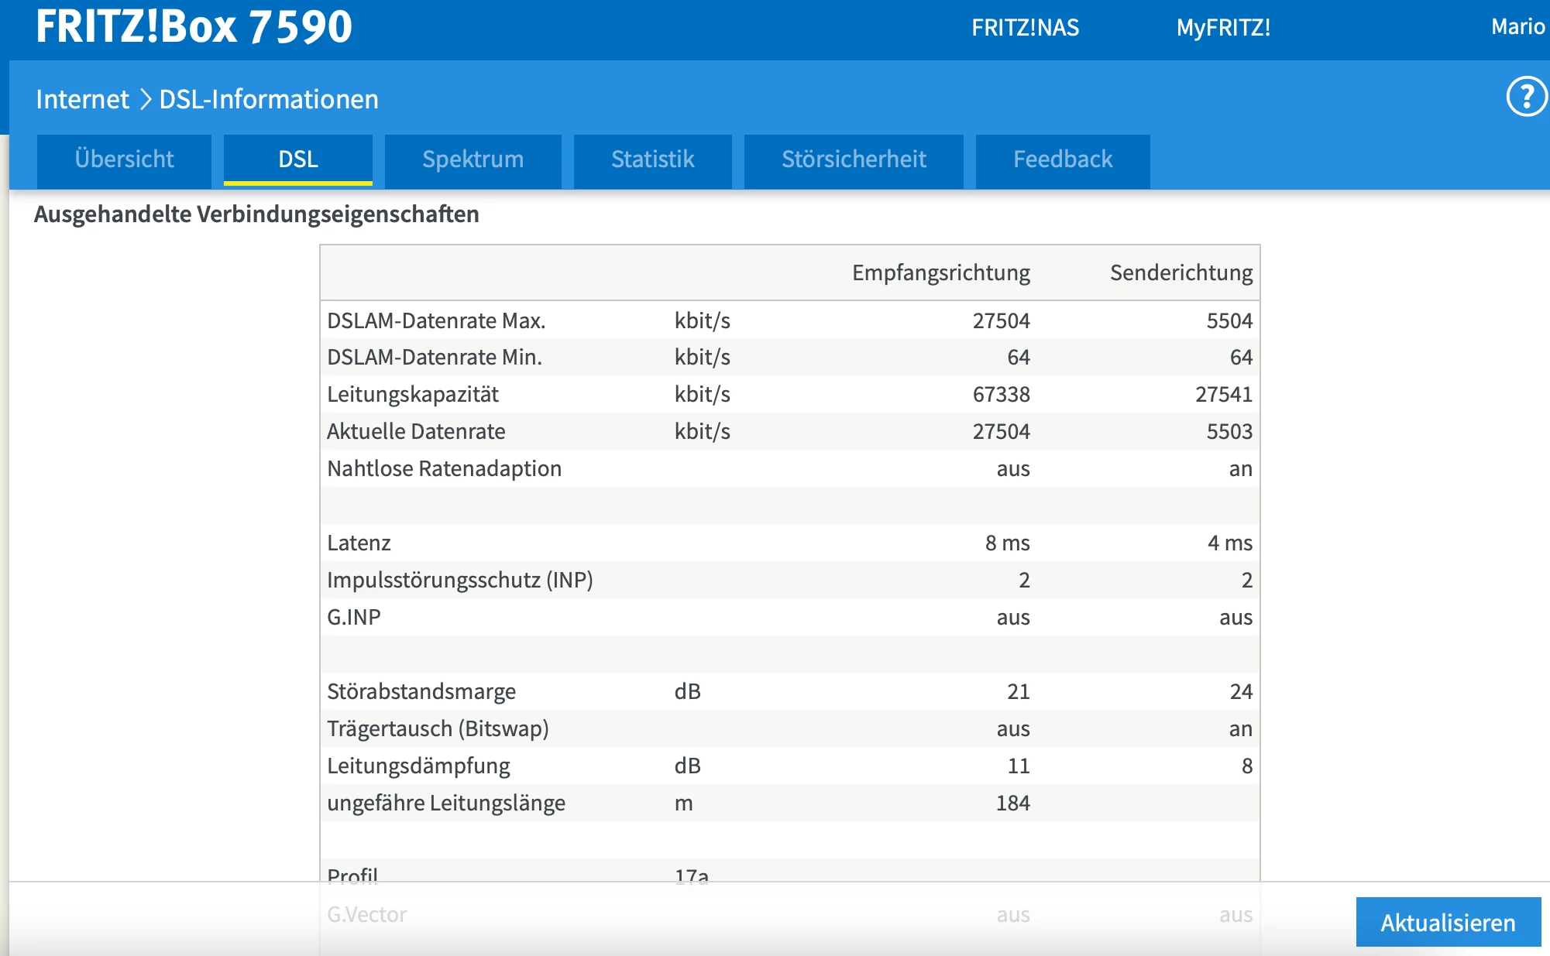The image size is (1550, 956).
Task: Click the Senderichtung column header
Action: tap(1181, 272)
